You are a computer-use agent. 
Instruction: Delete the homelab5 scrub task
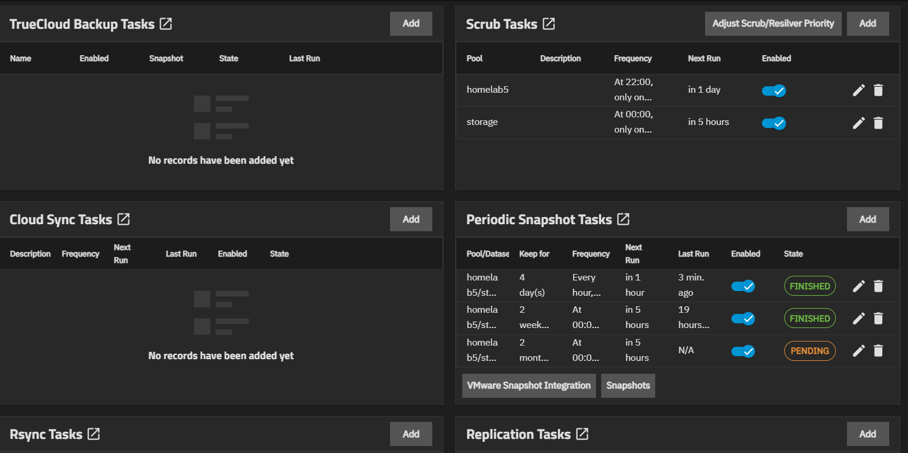pos(878,90)
